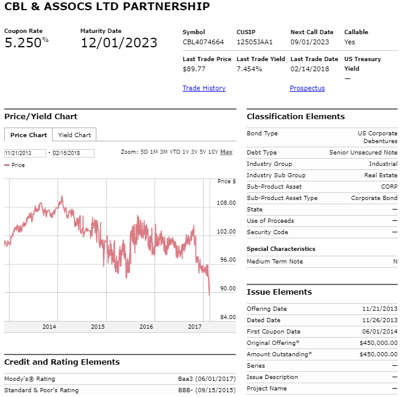
Task: Click the 2014 label on chart axis
Action: point(49,326)
